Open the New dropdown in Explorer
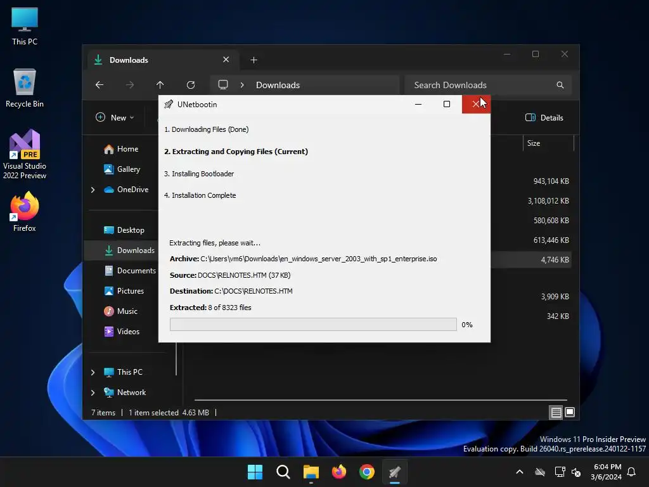 (115, 117)
